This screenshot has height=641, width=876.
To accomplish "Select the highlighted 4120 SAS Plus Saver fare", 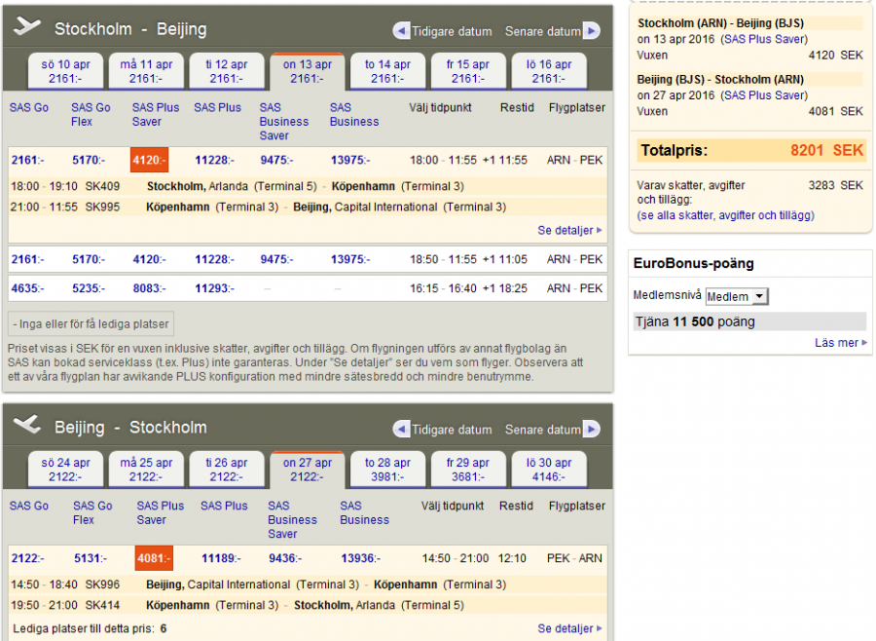I will point(149,160).
